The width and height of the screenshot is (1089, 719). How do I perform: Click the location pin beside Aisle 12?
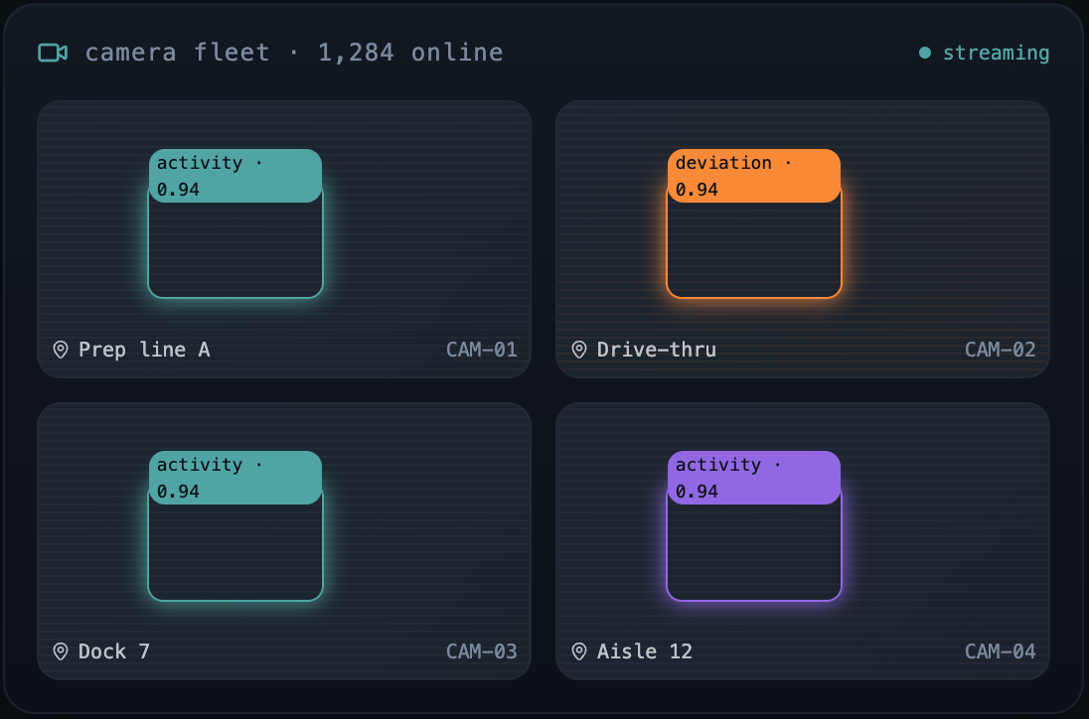pos(579,651)
